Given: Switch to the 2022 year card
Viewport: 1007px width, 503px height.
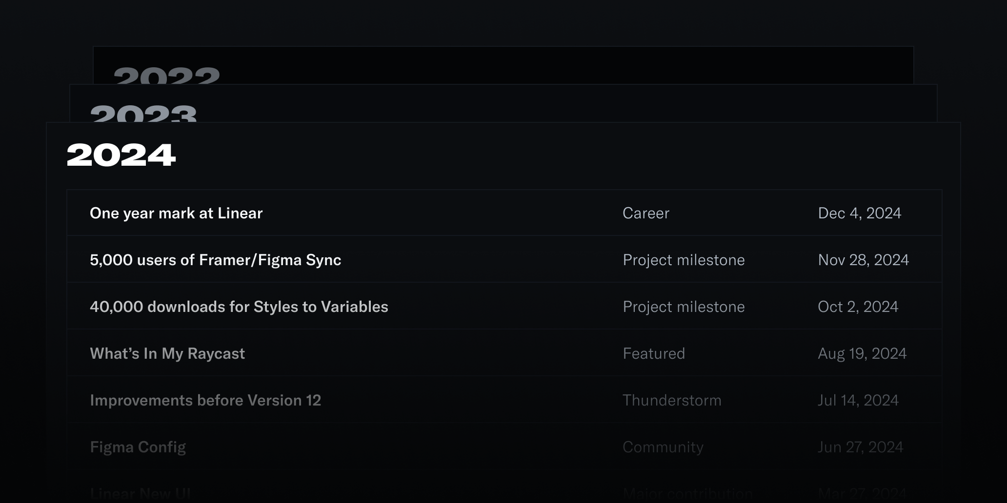Looking at the screenshot, I should (167, 75).
